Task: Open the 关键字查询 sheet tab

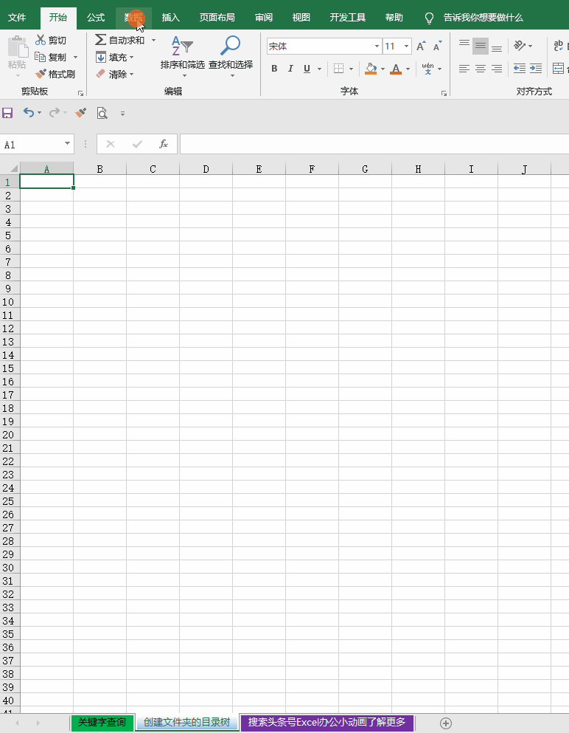Action: tap(102, 722)
